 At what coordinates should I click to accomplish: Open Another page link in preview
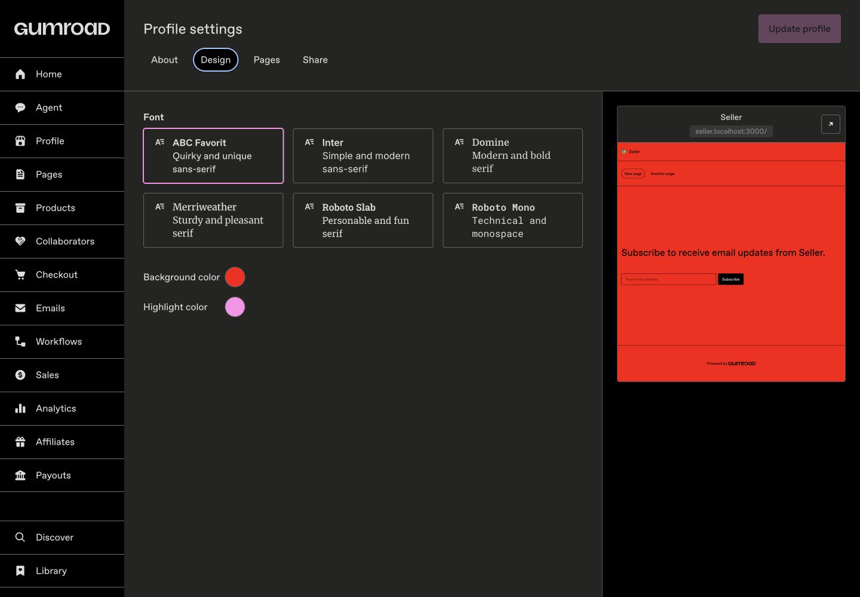[x=662, y=174]
